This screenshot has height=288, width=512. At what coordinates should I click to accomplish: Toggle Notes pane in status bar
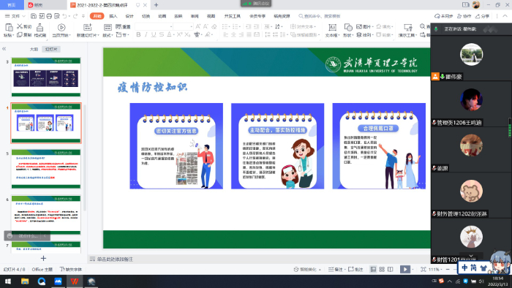coord(335,270)
